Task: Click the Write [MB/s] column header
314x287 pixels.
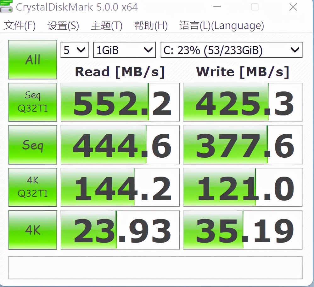Action: click(x=243, y=72)
